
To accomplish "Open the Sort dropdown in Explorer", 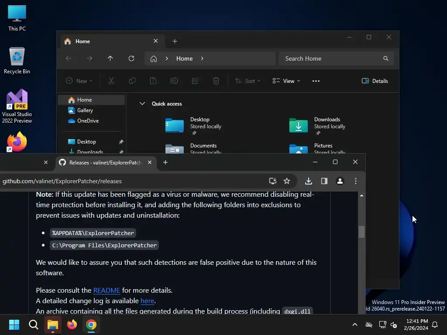I will [x=247, y=81].
